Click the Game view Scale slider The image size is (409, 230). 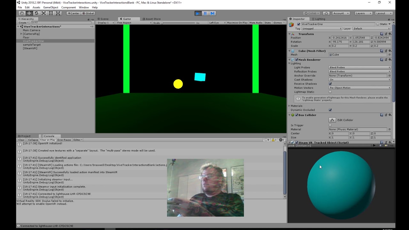point(178,23)
